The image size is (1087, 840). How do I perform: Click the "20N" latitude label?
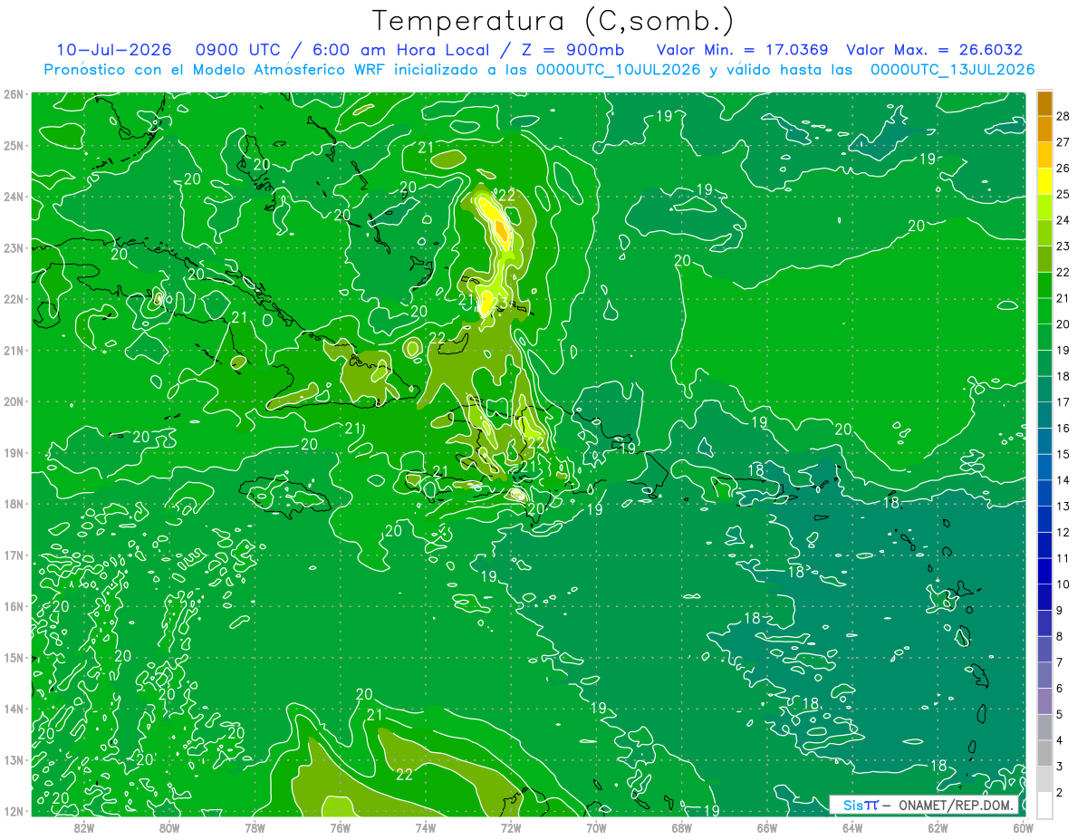point(14,401)
